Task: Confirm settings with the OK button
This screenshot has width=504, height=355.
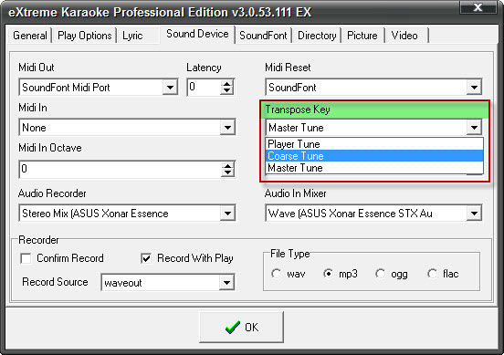Action: 241,327
